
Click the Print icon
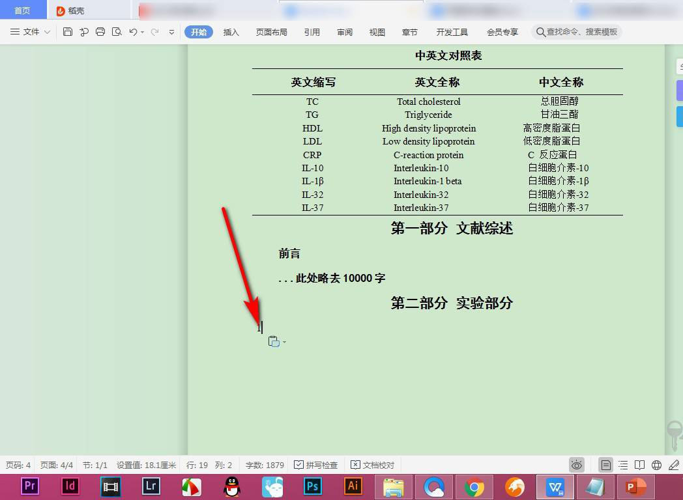tap(100, 32)
